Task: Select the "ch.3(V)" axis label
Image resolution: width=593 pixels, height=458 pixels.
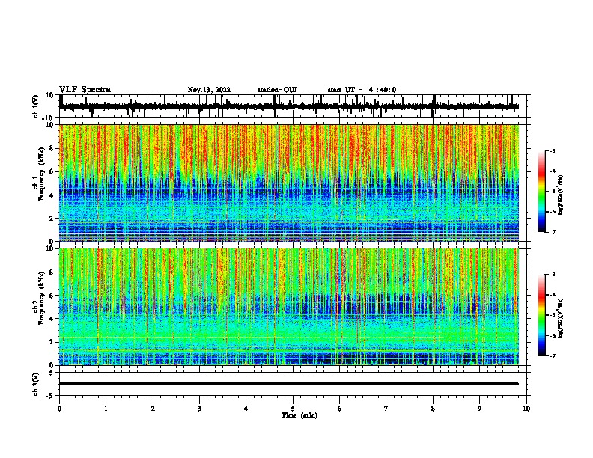Action: tap(36, 384)
